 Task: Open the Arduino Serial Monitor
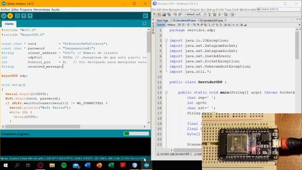click(145, 16)
